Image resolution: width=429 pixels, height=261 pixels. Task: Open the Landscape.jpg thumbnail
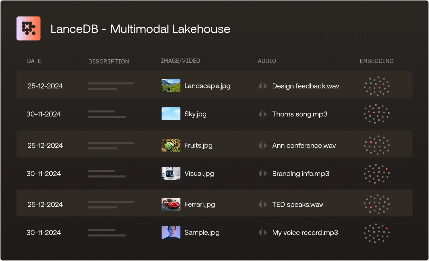pyautogui.click(x=171, y=86)
